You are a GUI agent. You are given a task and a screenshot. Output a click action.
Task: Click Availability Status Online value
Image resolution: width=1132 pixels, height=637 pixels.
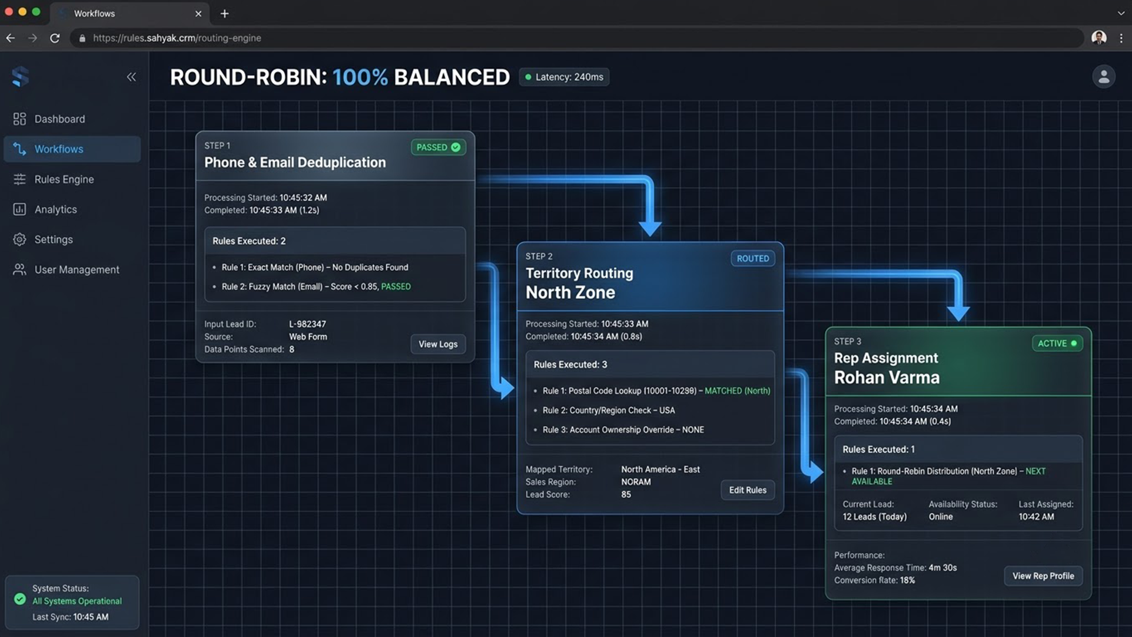tap(940, 517)
